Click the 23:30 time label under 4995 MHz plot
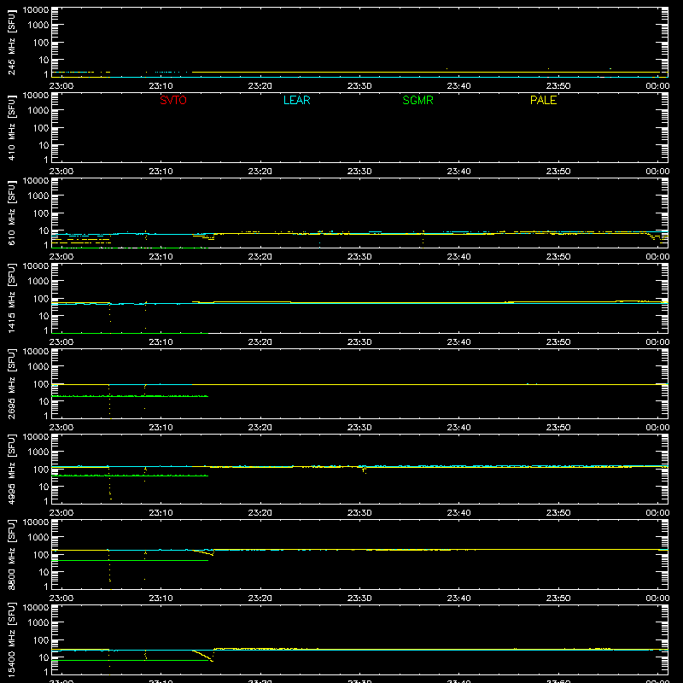 359,513
